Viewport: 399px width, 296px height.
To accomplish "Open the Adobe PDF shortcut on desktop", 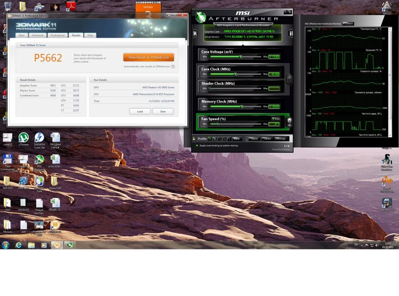I will (x=70, y=6).
